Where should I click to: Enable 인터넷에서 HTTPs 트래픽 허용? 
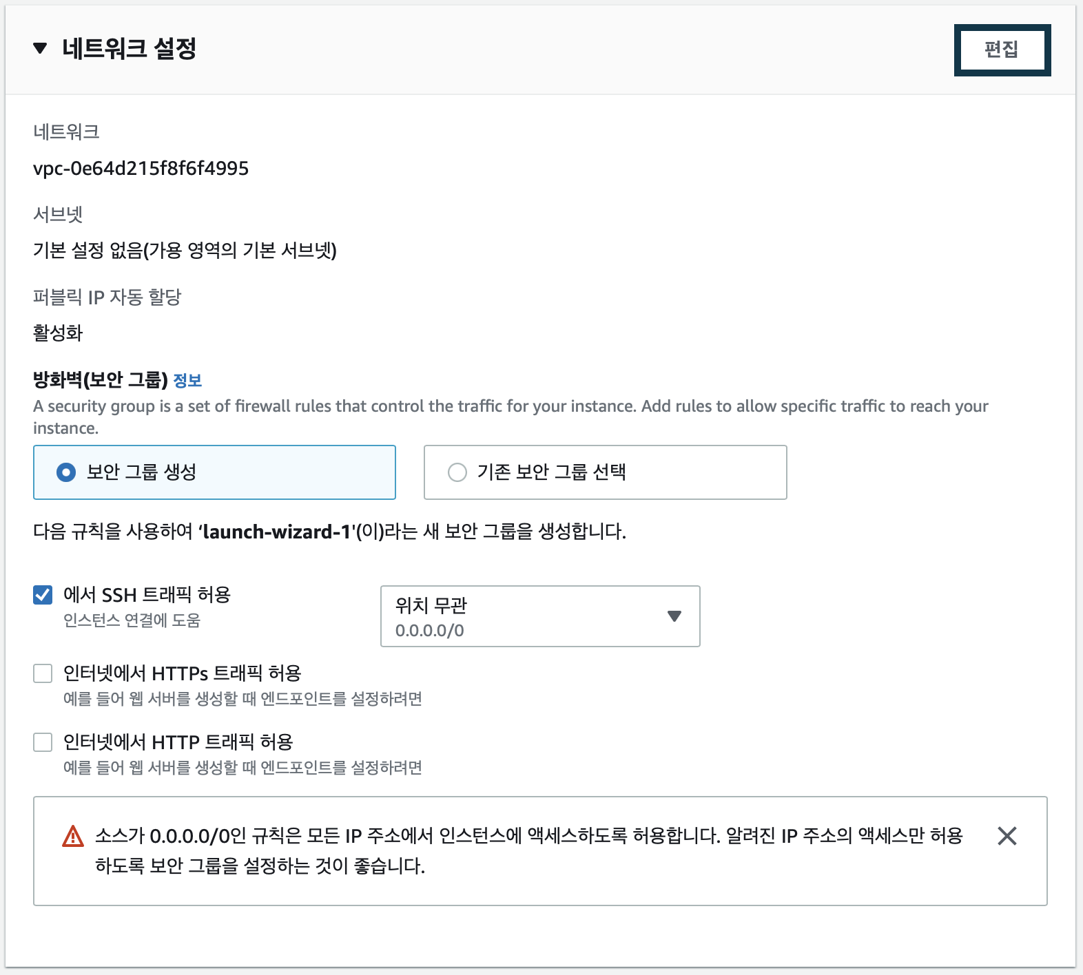click(42, 673)
